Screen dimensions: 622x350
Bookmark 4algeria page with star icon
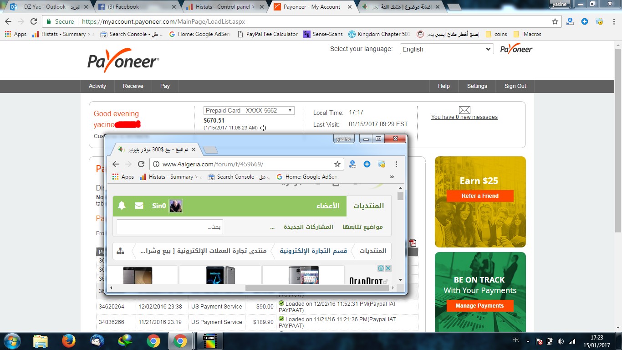[337, 164]
